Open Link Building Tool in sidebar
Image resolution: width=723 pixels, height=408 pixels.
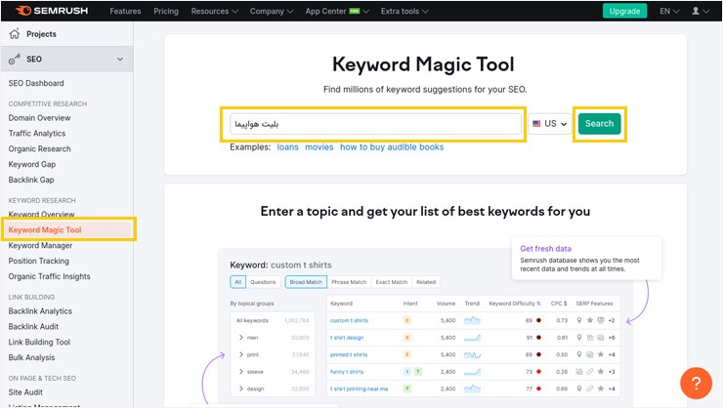39,343
